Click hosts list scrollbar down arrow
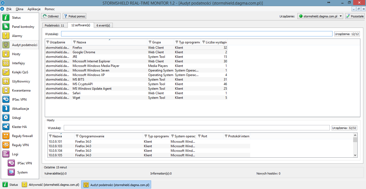366x189 pixels. pos(355,155)
